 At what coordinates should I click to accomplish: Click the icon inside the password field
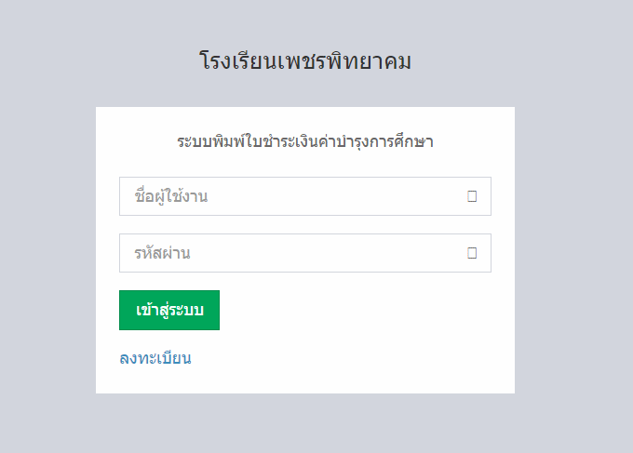(x=472, y=252)
